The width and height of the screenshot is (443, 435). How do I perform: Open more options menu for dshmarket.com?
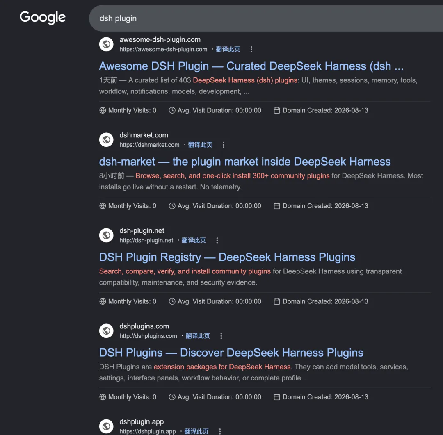[224, 145]
